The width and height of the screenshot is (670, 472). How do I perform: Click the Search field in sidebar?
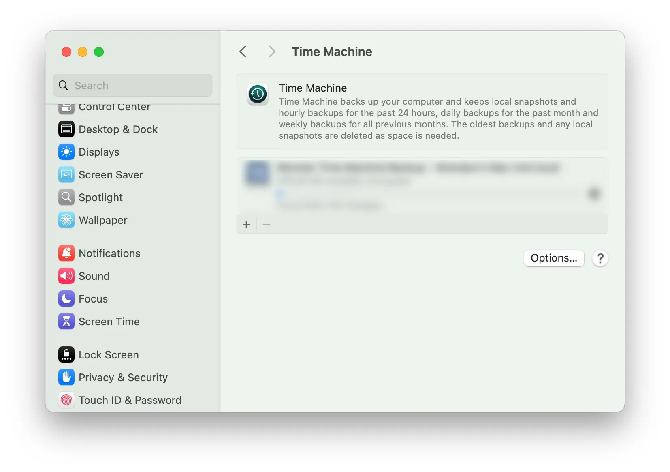132,85
